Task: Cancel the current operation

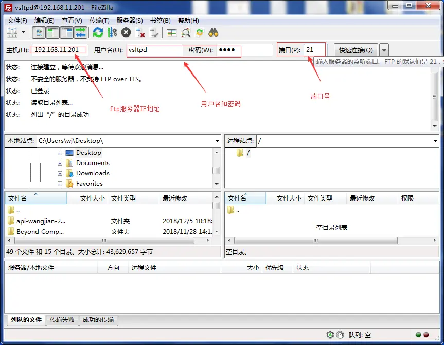Action: pos(126,32)
